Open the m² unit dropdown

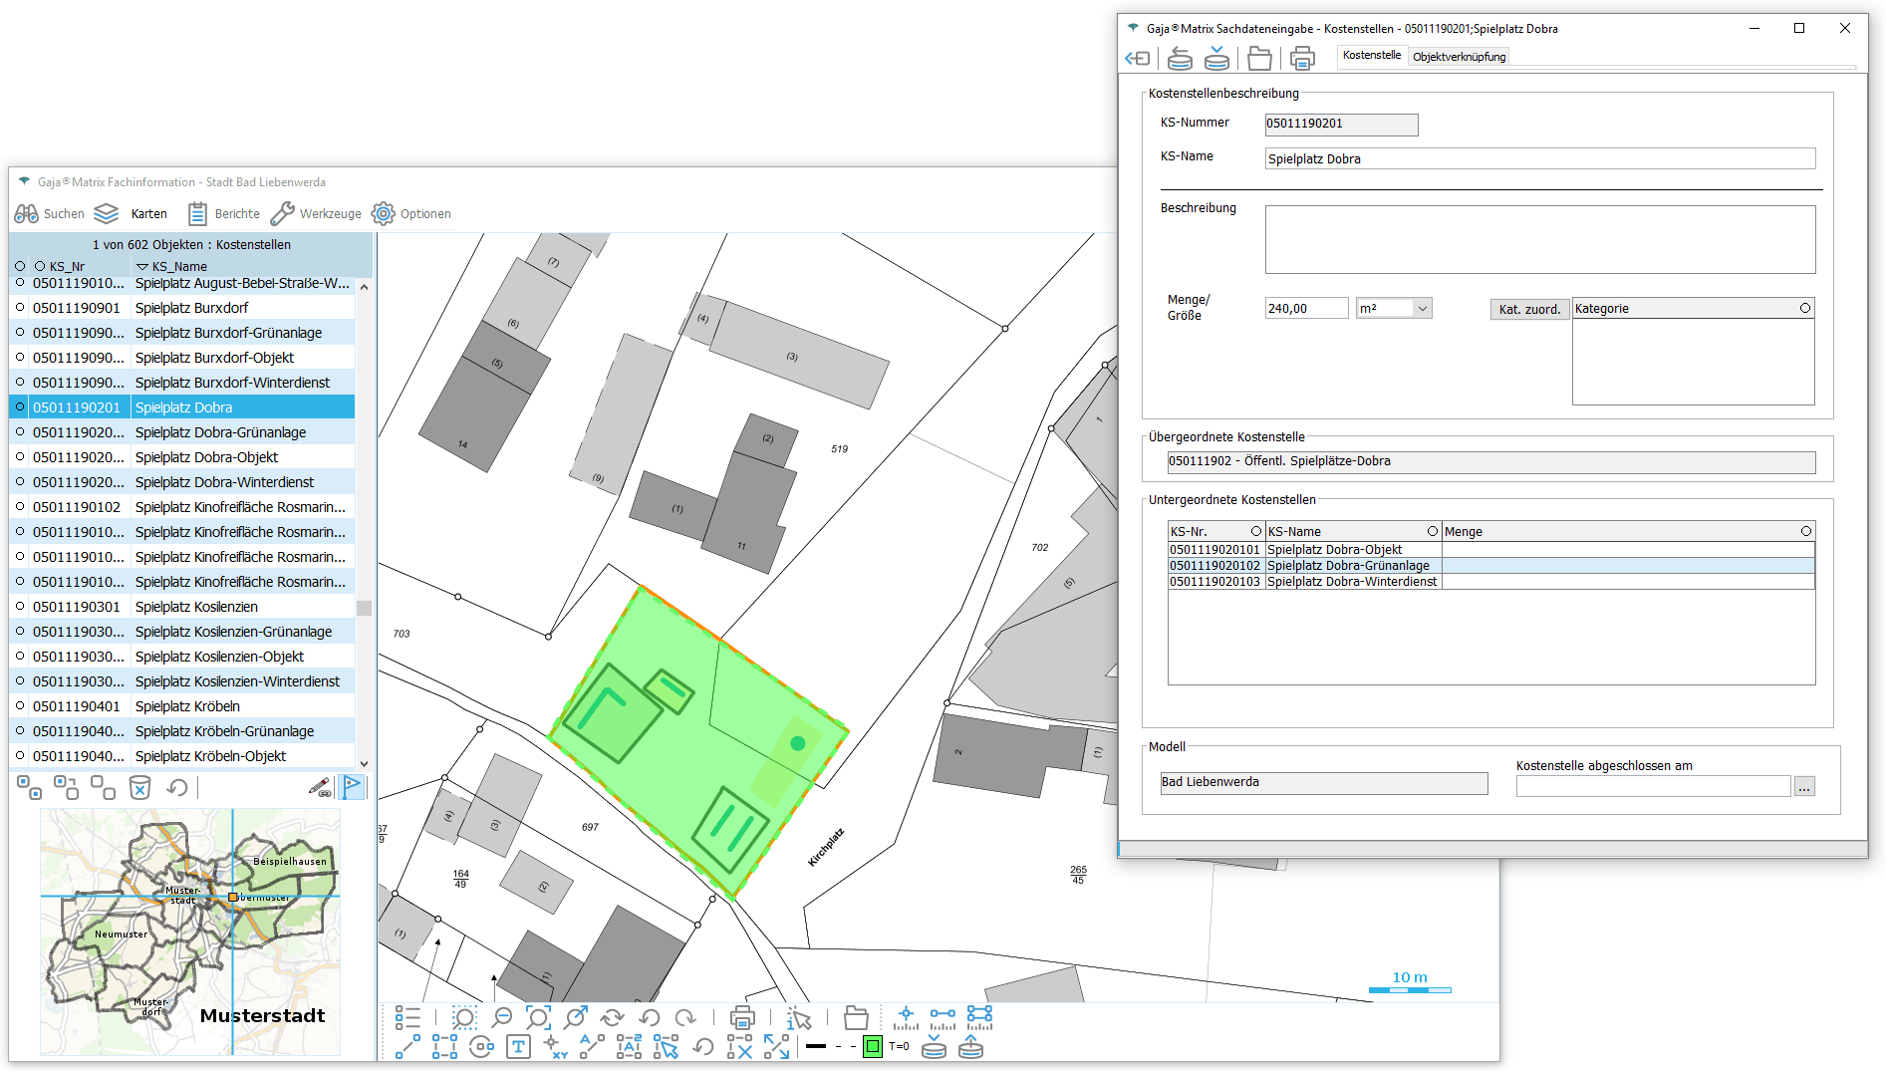1422,309
